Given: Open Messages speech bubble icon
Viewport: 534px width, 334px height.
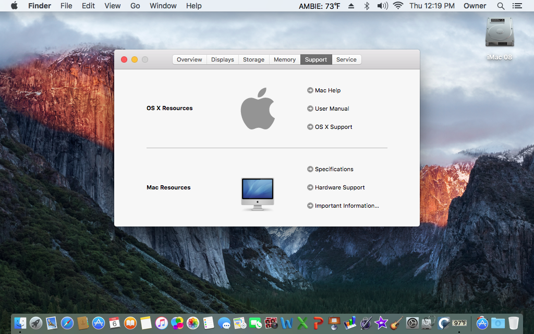Looking at the screenshot, I should pos(224,323).
